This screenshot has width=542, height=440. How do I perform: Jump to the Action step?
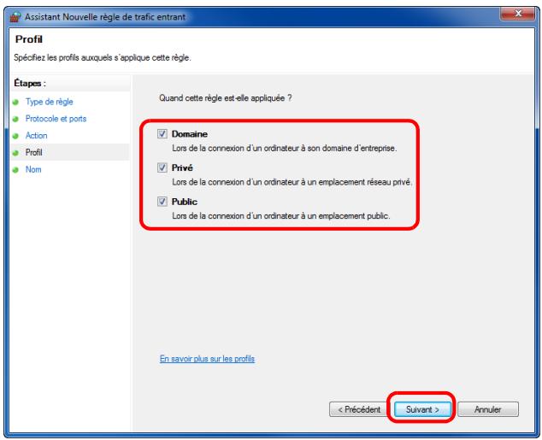tap(36, 135)
